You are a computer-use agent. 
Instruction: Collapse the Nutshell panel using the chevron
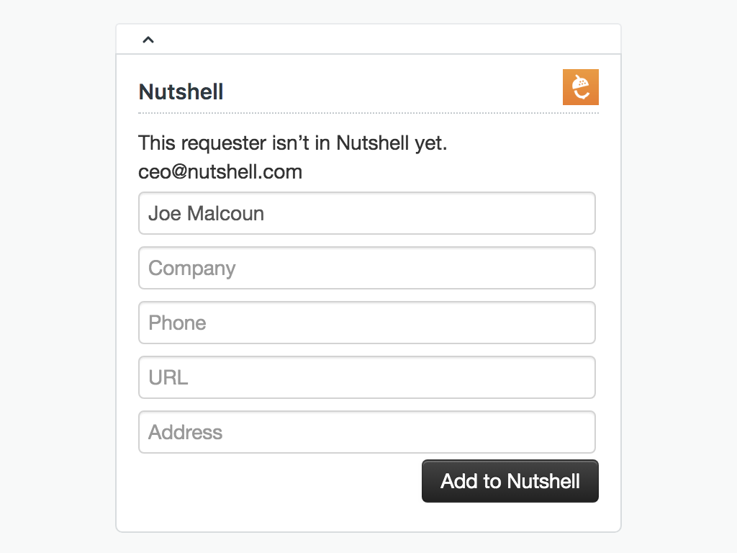tap(148, 40)
